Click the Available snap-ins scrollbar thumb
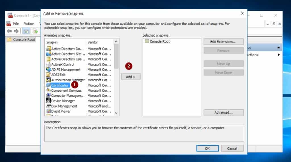Screen dimensions: 291x162 (116, 56)
